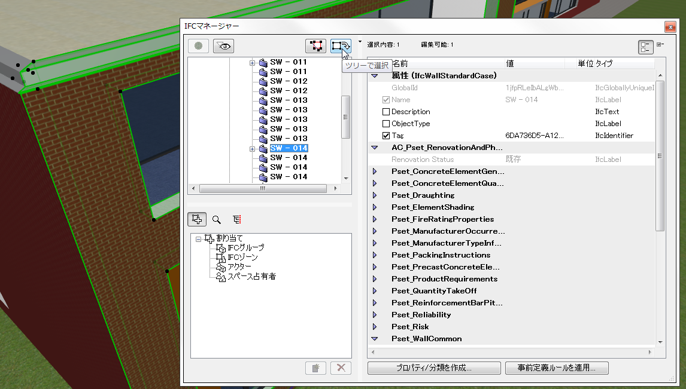Switch property display mode with the node layout icon
Screen dimensions: 686x389
tap(645, 46)
